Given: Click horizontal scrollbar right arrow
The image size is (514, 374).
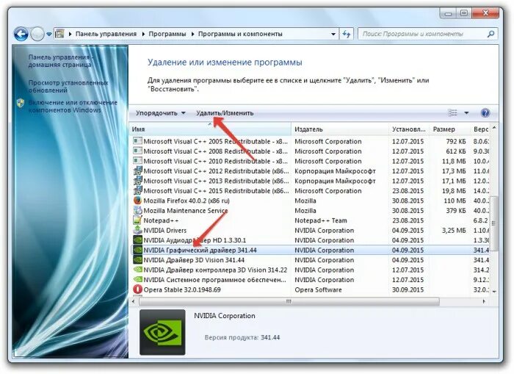Looking at the screenshot, I should click(x=484, y=301).
